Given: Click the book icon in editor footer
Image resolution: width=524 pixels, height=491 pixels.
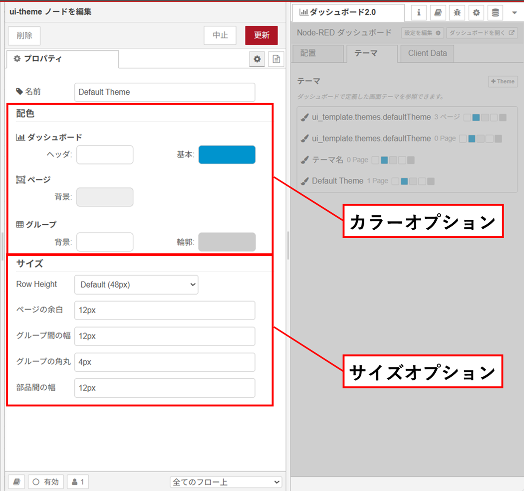Looking at the screenshot, I should (x=16, y=482).
